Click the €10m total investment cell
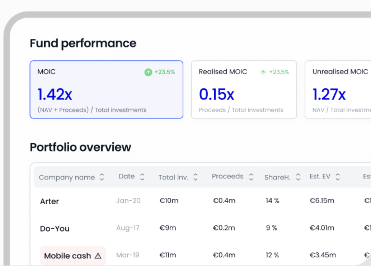The height and width of the screenshot is (266, 371). [169, 200]
